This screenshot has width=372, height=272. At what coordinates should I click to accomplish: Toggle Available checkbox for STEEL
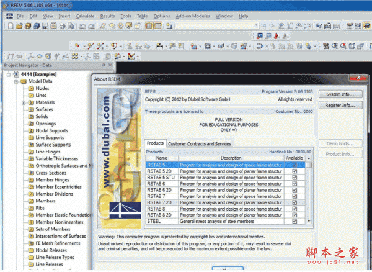294,221
